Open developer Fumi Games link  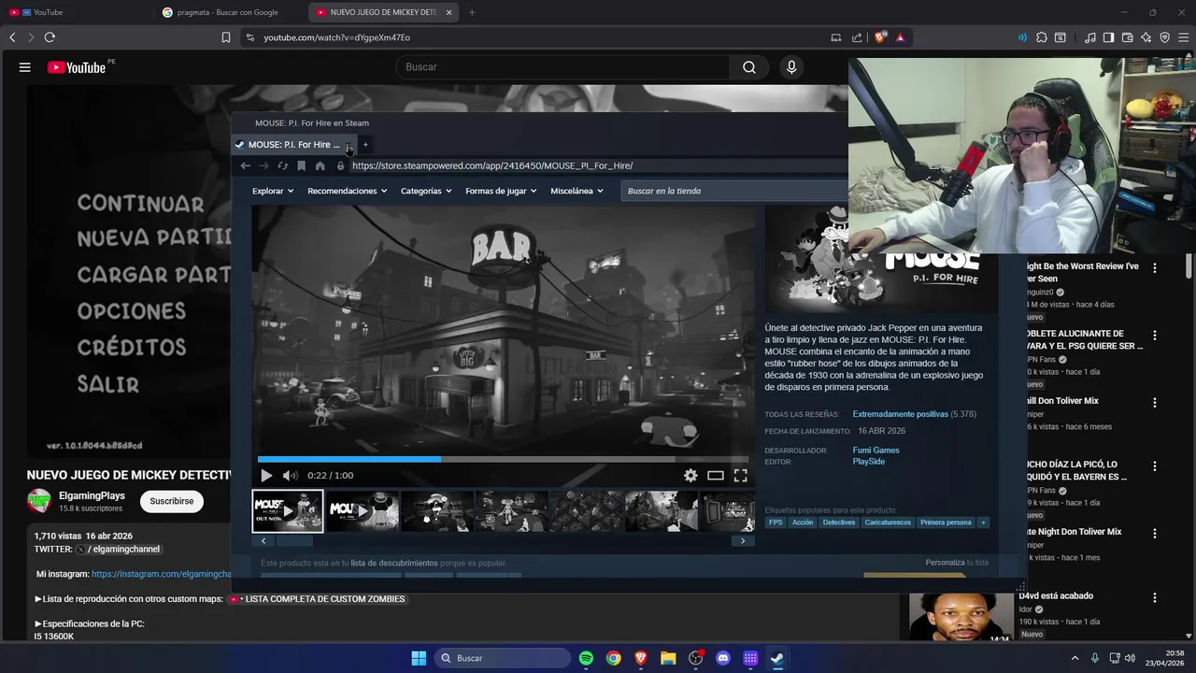point(876,451)
